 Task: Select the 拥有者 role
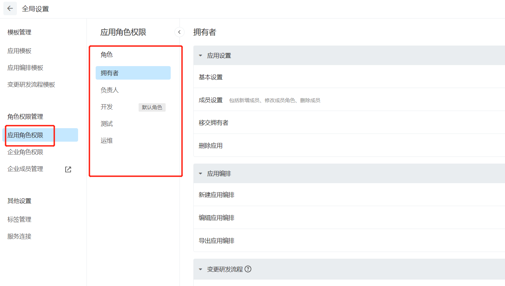tap(133, 73)
